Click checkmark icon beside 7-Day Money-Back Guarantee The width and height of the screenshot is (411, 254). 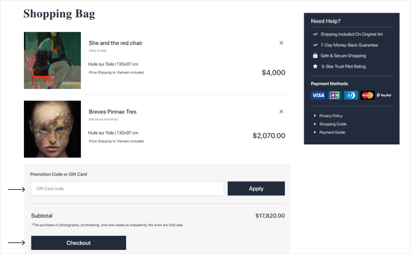tap(315, 45)
